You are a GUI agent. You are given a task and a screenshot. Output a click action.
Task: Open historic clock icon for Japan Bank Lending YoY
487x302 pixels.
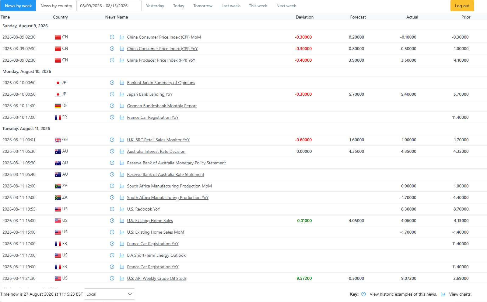point(112,94)
